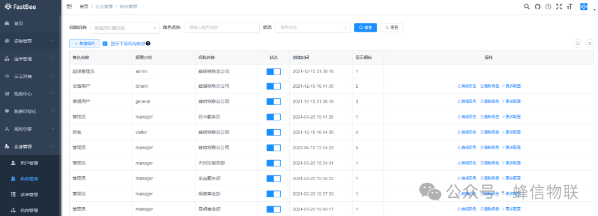Toggle status switch for 龙岗服务部 row
The width and height of the screenshot is (598, 216).
coord(274,178)
